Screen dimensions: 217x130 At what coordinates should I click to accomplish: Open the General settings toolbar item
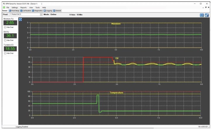pyautogui.click(x=57, y=11)
